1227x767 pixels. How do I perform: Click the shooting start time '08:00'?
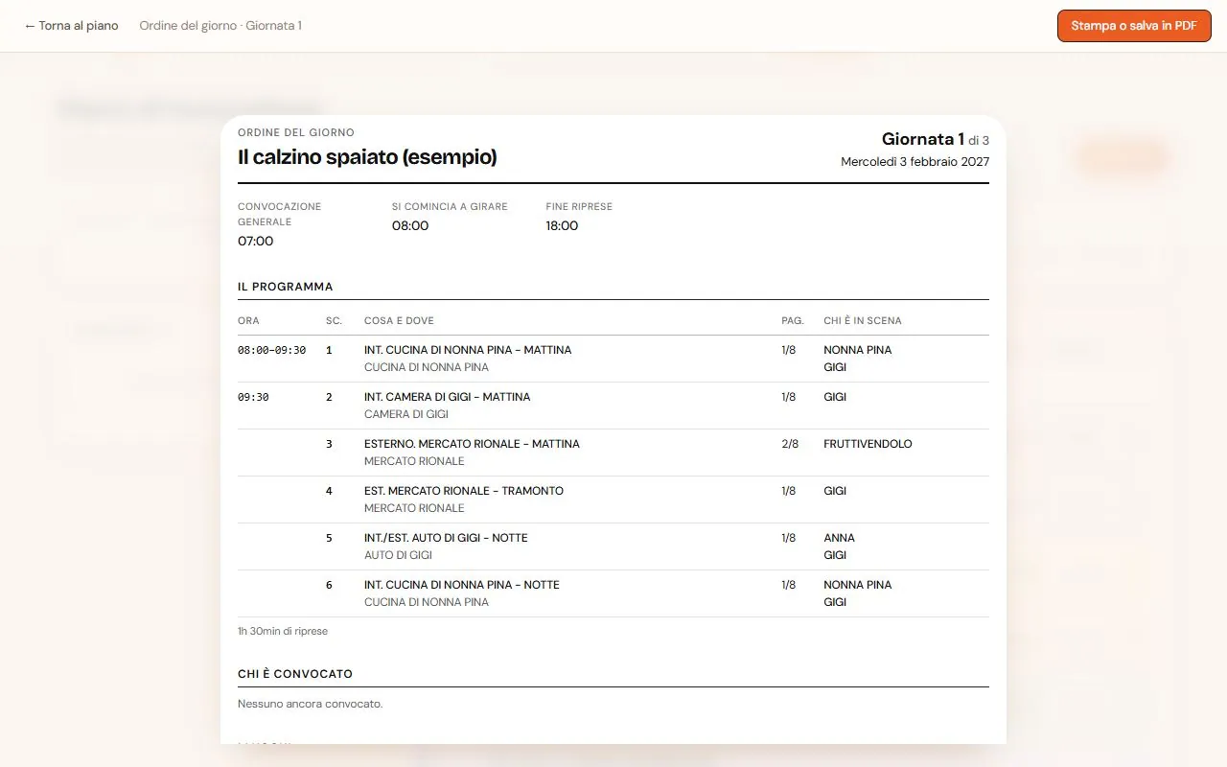[x=410, y=225]
